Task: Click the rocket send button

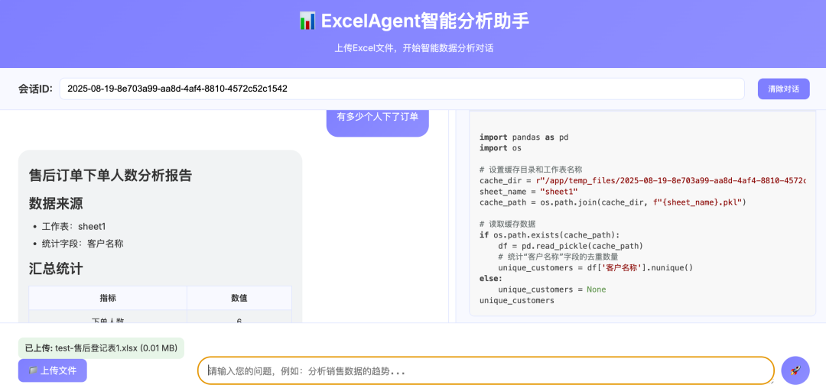Action: click(x=795, y=370)
